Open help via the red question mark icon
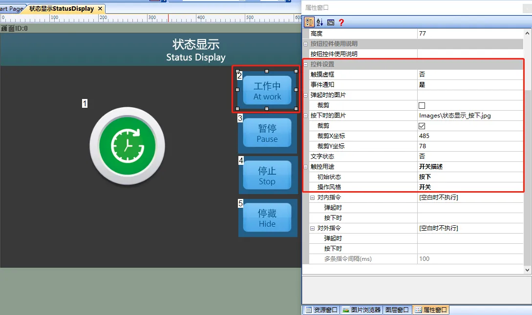 (341, 21)
